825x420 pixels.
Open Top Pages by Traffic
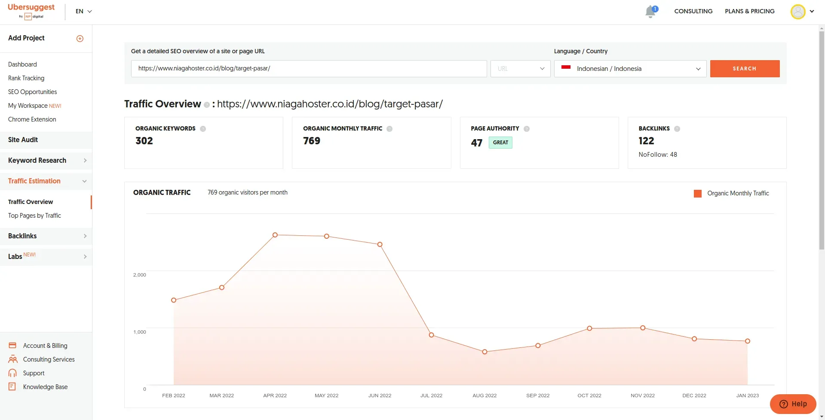coord(34,216)
